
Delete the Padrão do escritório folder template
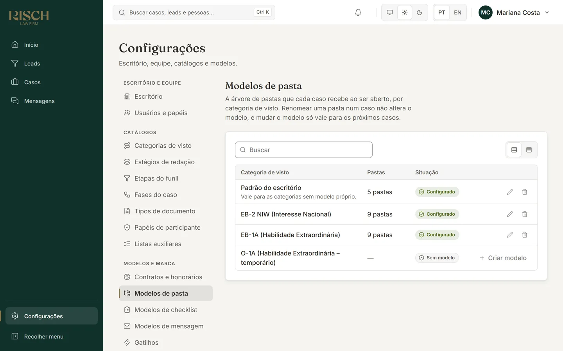pos(525,192)
